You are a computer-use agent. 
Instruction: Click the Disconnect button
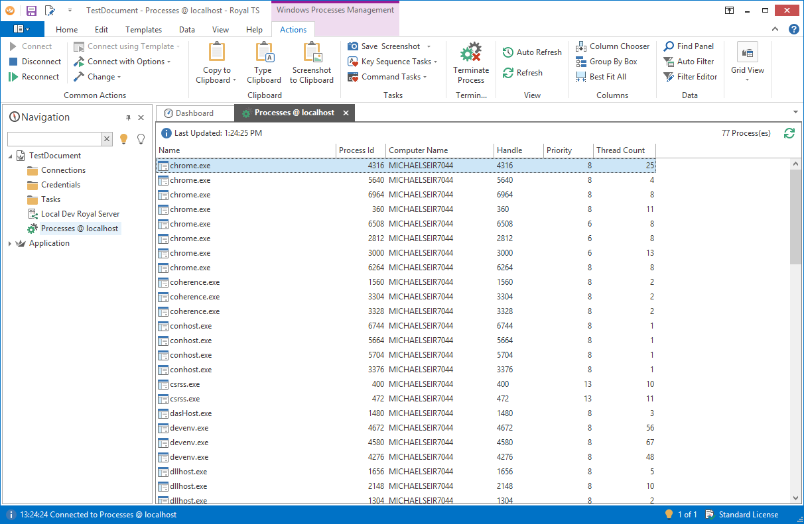[35, 62]
